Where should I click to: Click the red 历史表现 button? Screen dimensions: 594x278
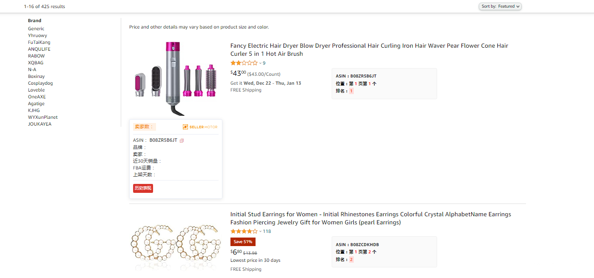(x=143, y=188)
